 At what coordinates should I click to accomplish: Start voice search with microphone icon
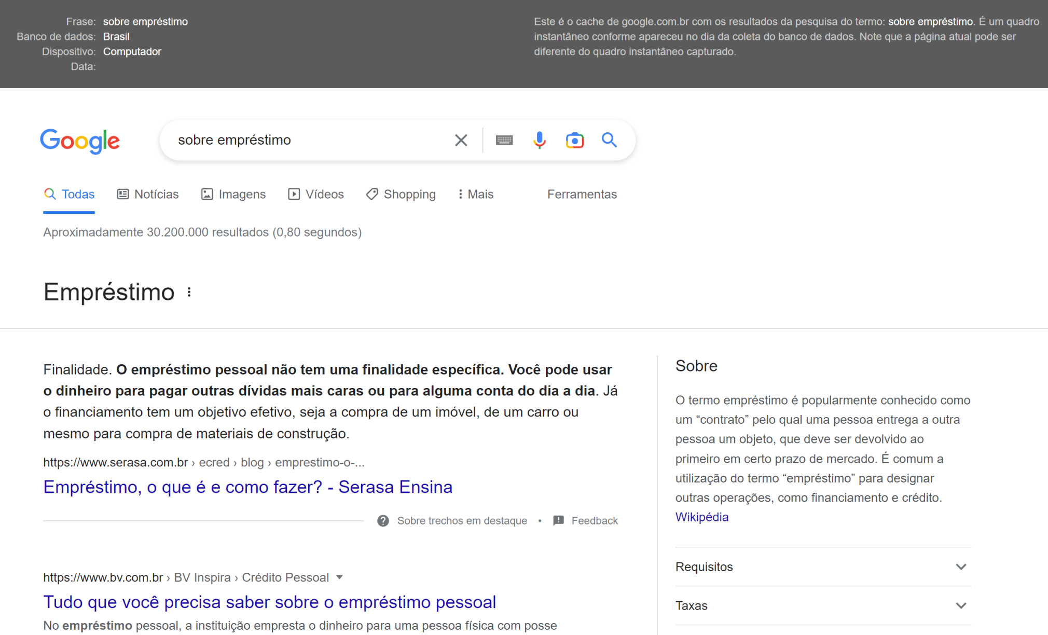[540, 140]
